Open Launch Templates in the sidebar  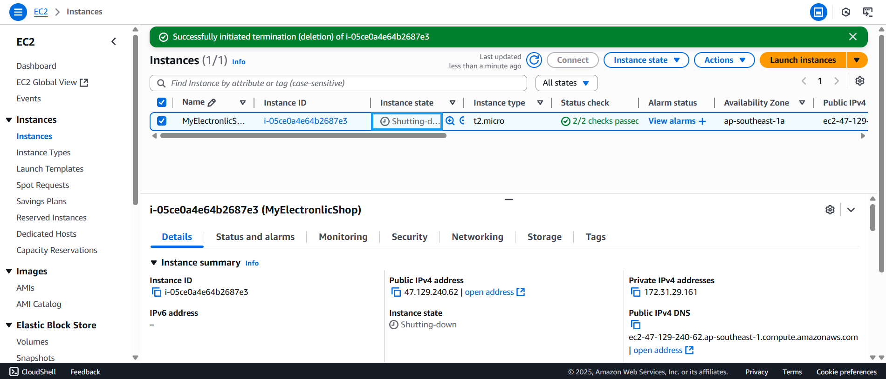pos(50,169)
